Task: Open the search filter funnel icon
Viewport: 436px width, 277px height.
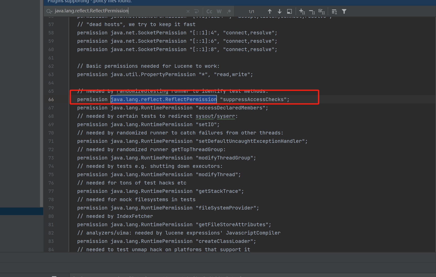Action: click(x=344, y=11)
